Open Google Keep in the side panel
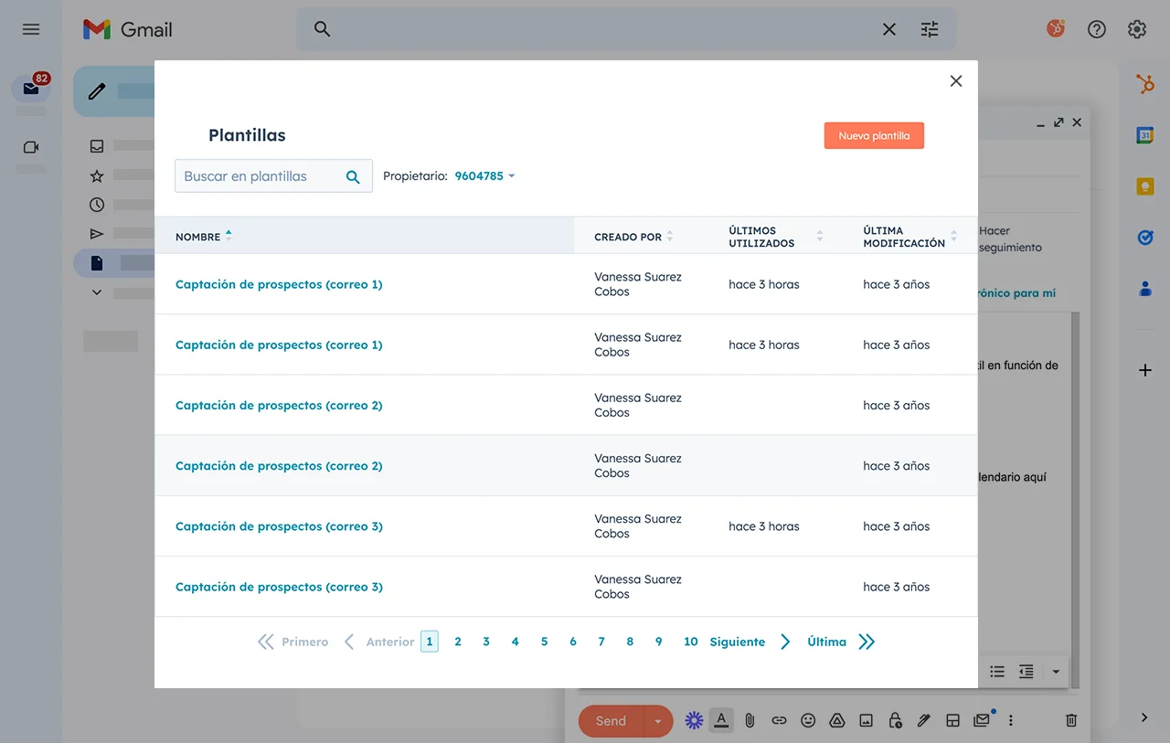 pyautogui.click(x=1144, y=186)
